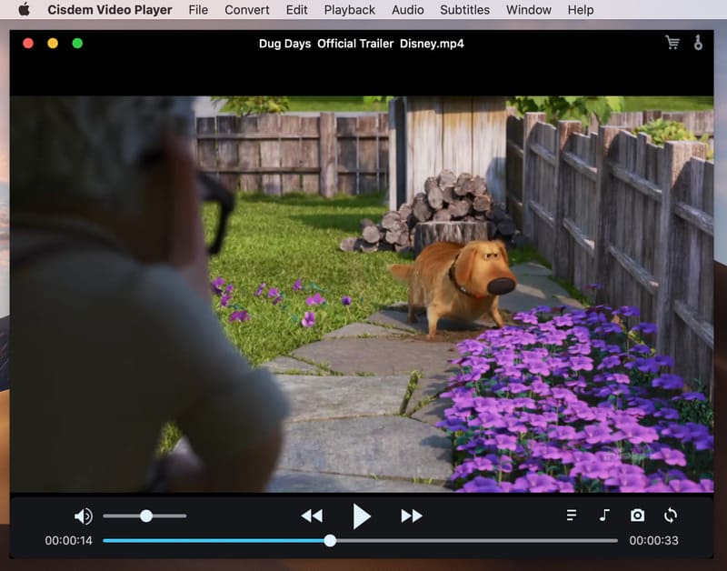Play the video
This screenshot has height=571, width=727.
362,516
